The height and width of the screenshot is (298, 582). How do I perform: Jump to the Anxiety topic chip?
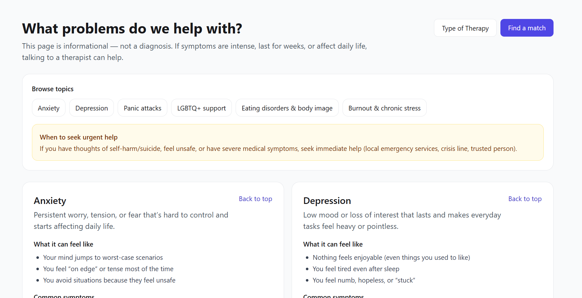tap(49, 108)
